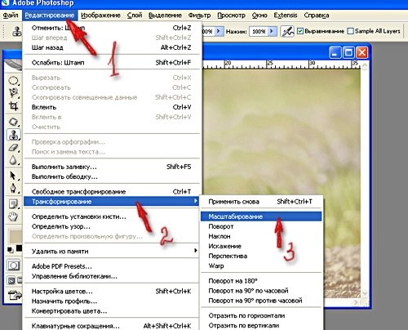Minimize the document window

coord(335,52)
